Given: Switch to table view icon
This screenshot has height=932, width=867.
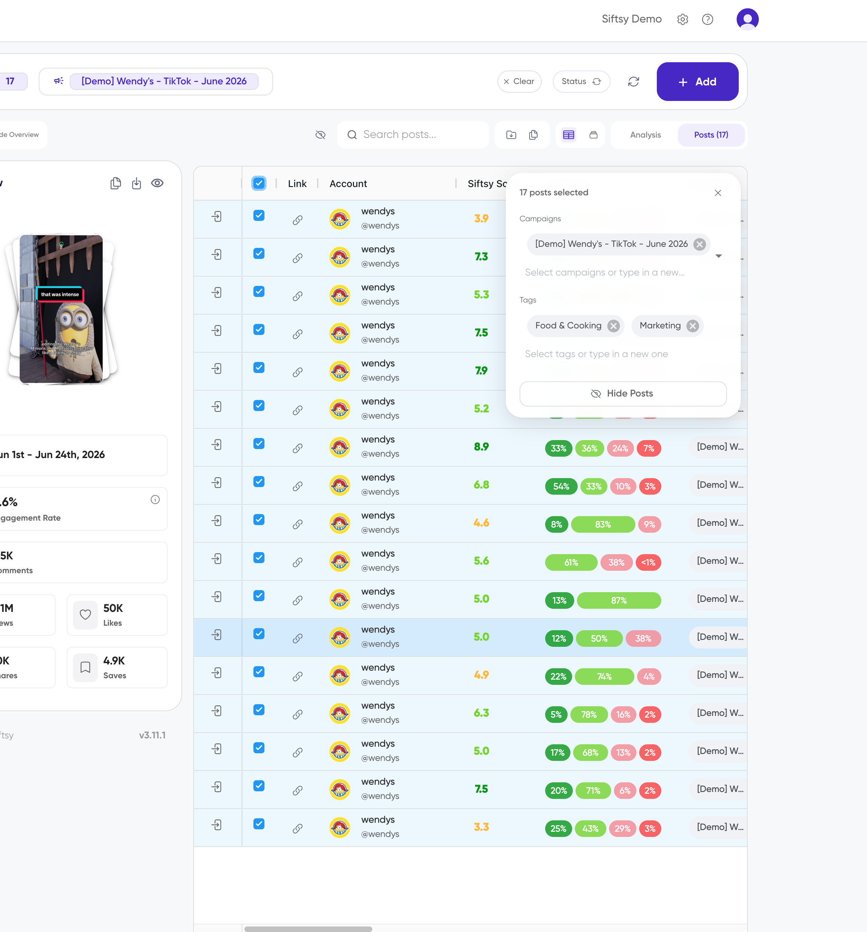Looking at the screenshot, I should 568,135.
